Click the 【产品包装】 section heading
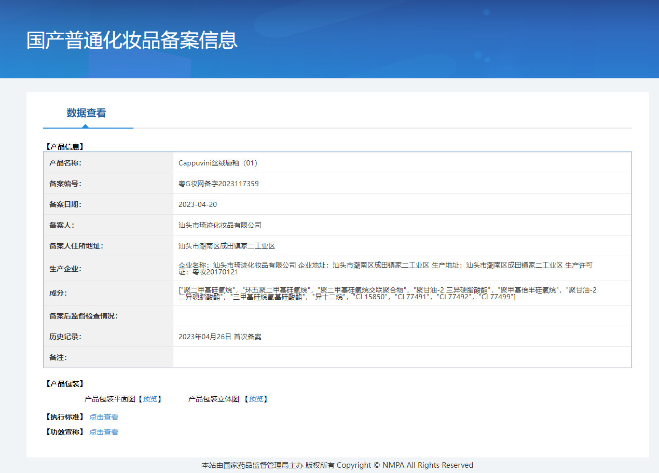The height and width of the screenshot is (473, 659). pos(64,384)
